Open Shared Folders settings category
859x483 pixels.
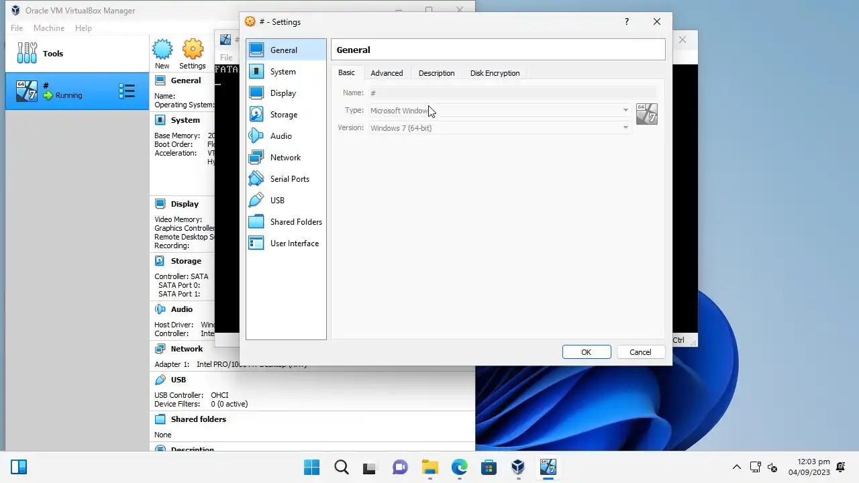[286, 222]
